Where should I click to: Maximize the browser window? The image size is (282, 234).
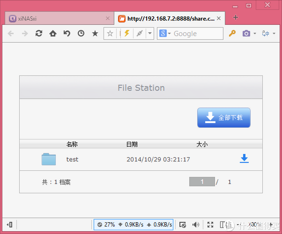(x=249, y=6)
